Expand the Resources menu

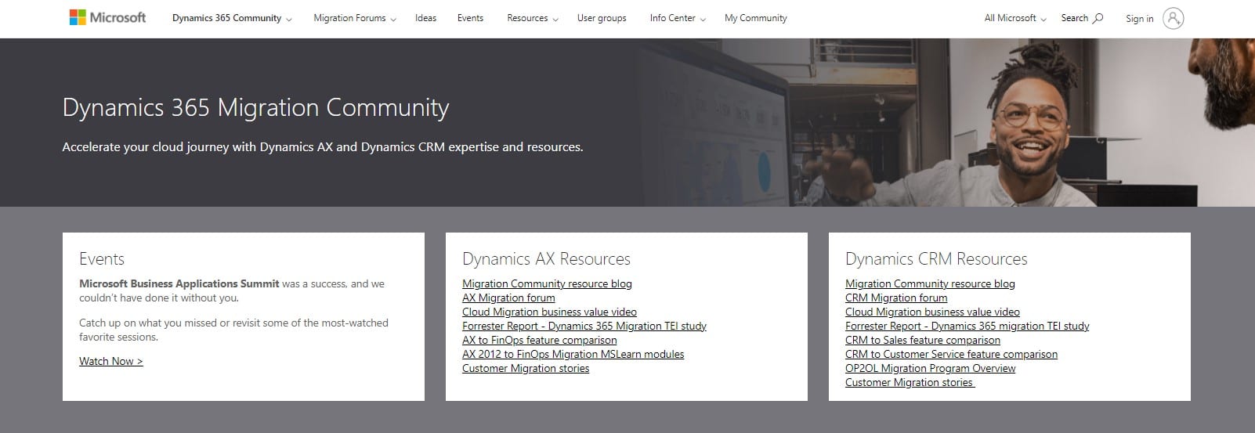point(533,18)
